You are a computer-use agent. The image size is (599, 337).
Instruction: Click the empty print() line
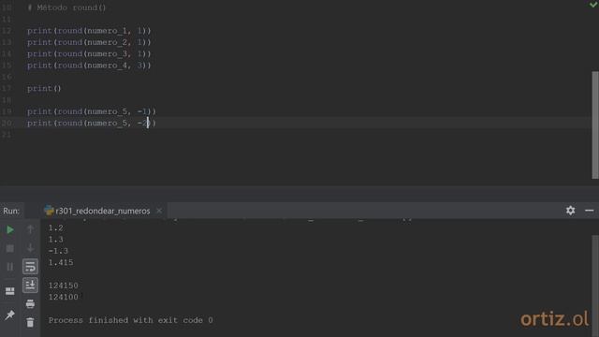44,88
